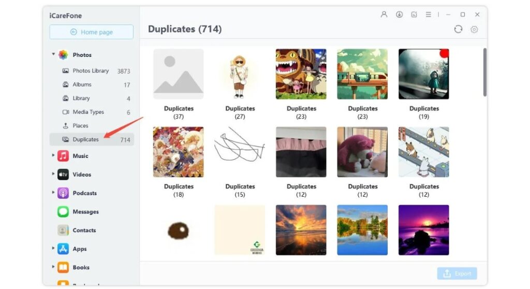The height and width of the screenshot is (289, 530).
Task: Open scribble drawing Duplicates (15) group
Action: (x=240, y=152)
